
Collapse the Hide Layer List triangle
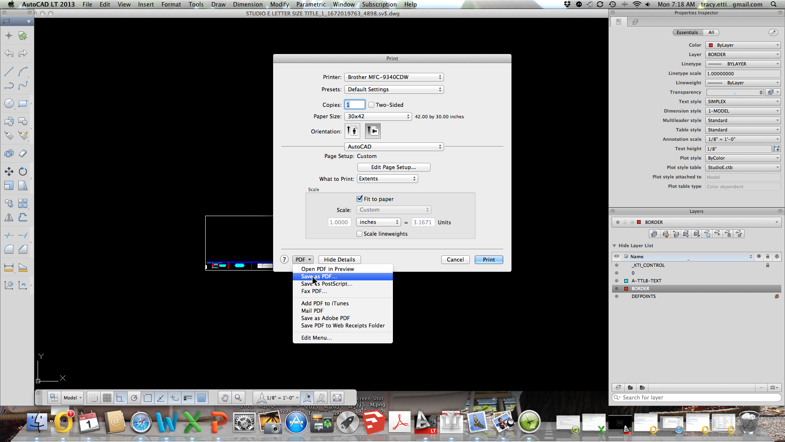(614, 246)
